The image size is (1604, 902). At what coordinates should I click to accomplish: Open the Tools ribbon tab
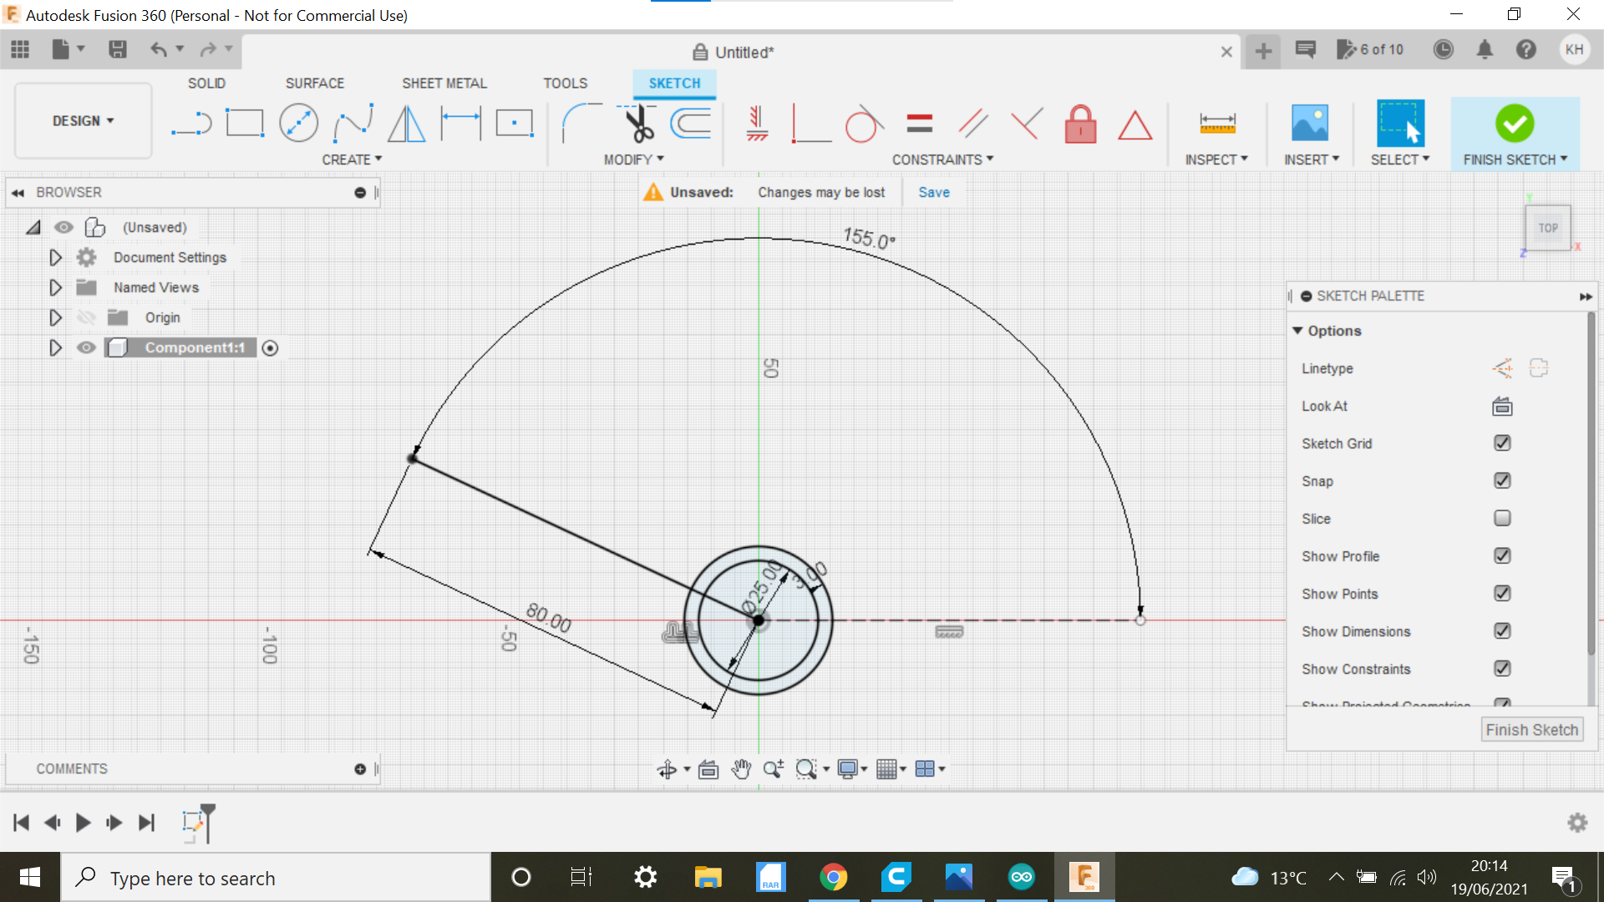(x=565, y=83)
